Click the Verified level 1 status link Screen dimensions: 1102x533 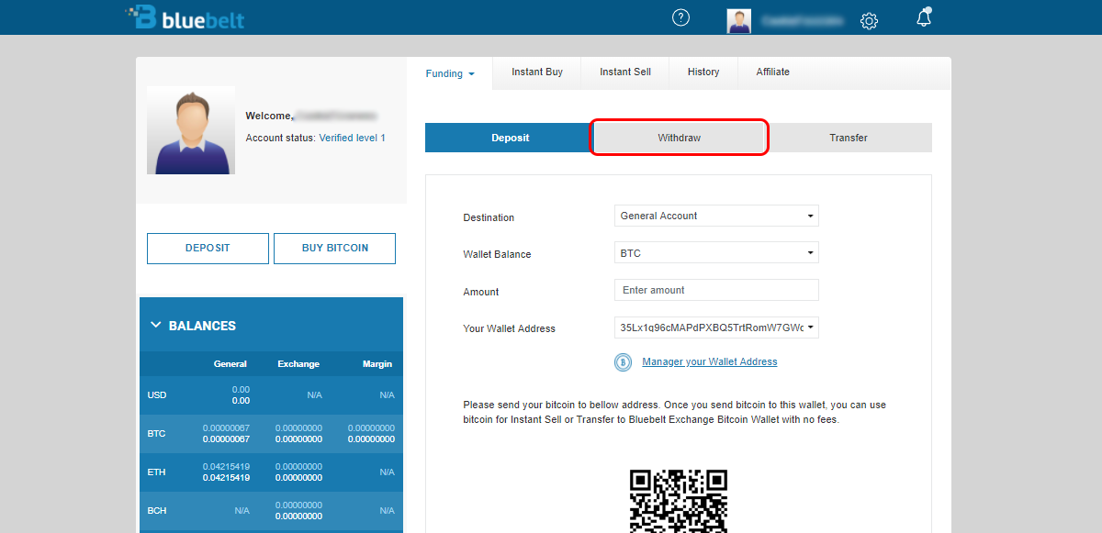point(352,138)
